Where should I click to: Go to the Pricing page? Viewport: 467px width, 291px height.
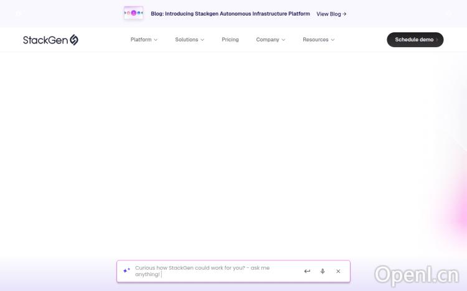click(x=230, y=40)
